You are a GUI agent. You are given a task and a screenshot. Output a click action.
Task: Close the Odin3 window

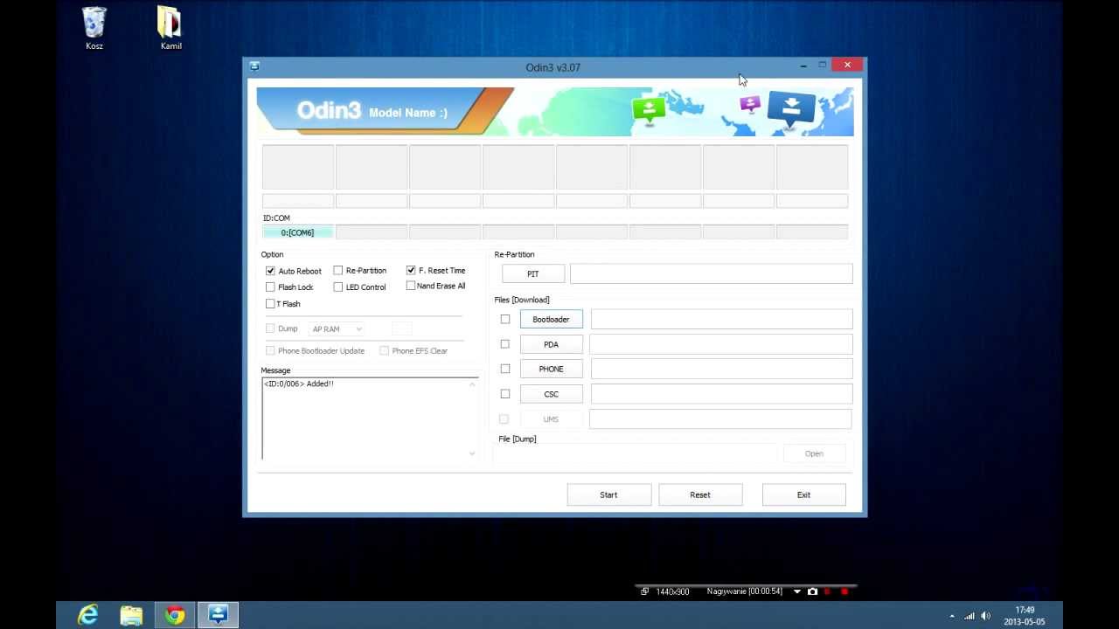click(x=848, y=65)
